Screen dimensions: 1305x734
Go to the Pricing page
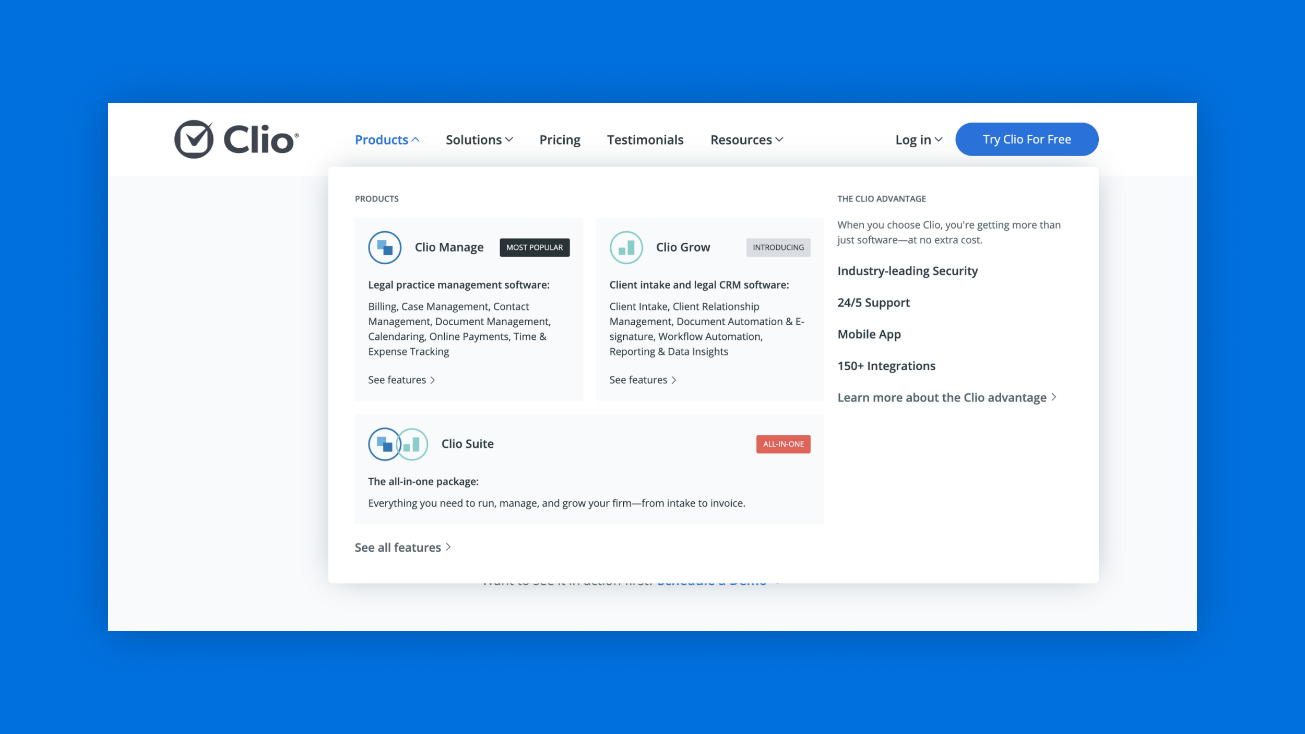560,140
